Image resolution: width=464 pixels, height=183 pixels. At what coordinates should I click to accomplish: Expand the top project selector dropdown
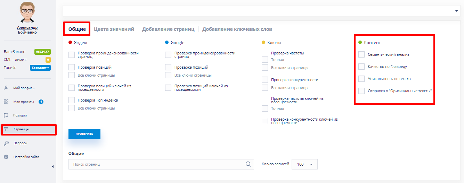pos(456,11)
